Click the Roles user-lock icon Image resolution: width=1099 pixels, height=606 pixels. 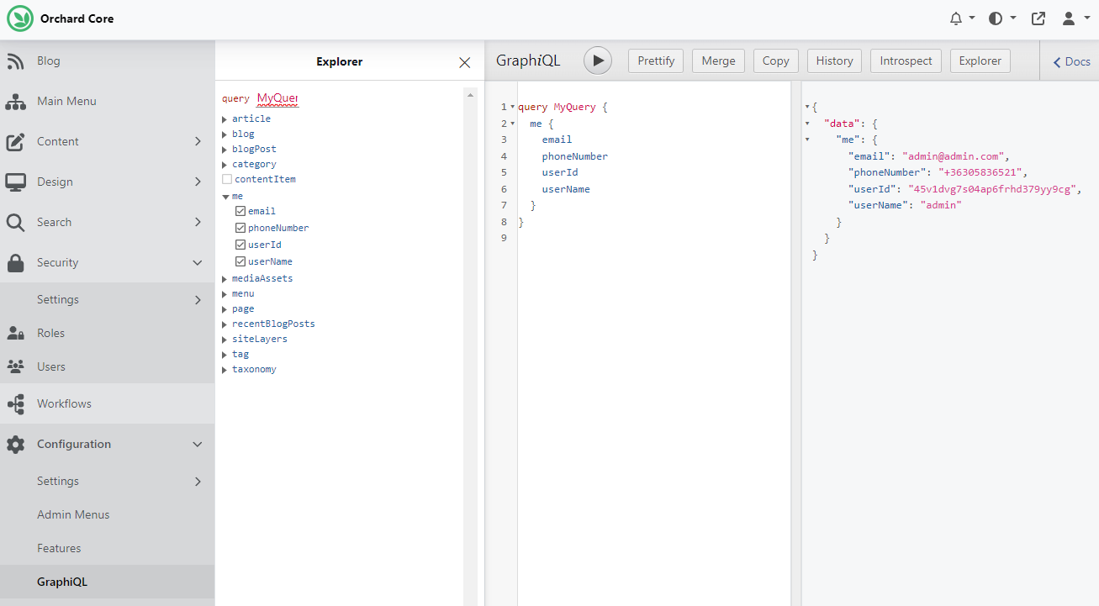point(15,334)
